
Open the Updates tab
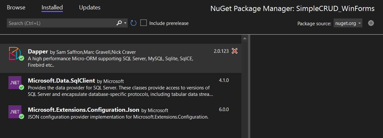[90, 7]
